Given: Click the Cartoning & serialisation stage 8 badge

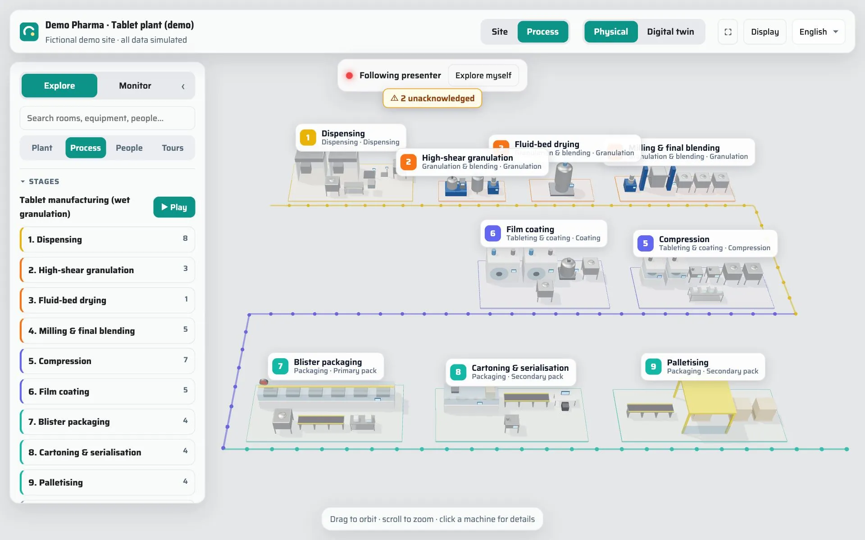Looking at the screenshot, I should [458, 372].
